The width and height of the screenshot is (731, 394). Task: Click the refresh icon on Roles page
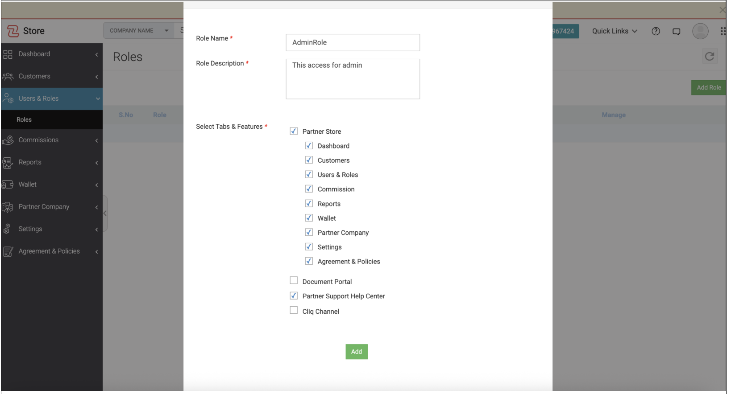point(710,56)
